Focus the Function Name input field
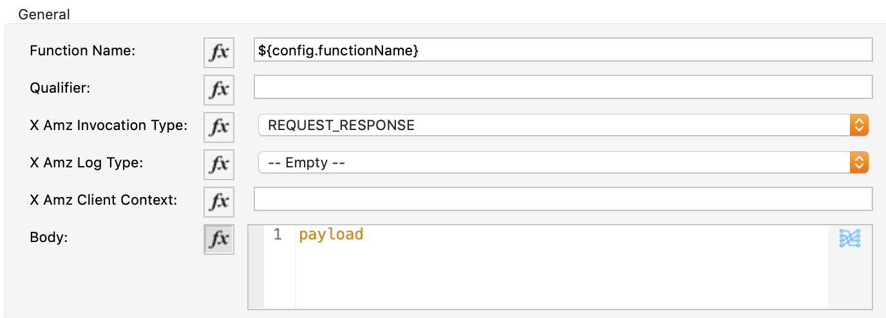 pyautogui.click(x=563, y=50)
